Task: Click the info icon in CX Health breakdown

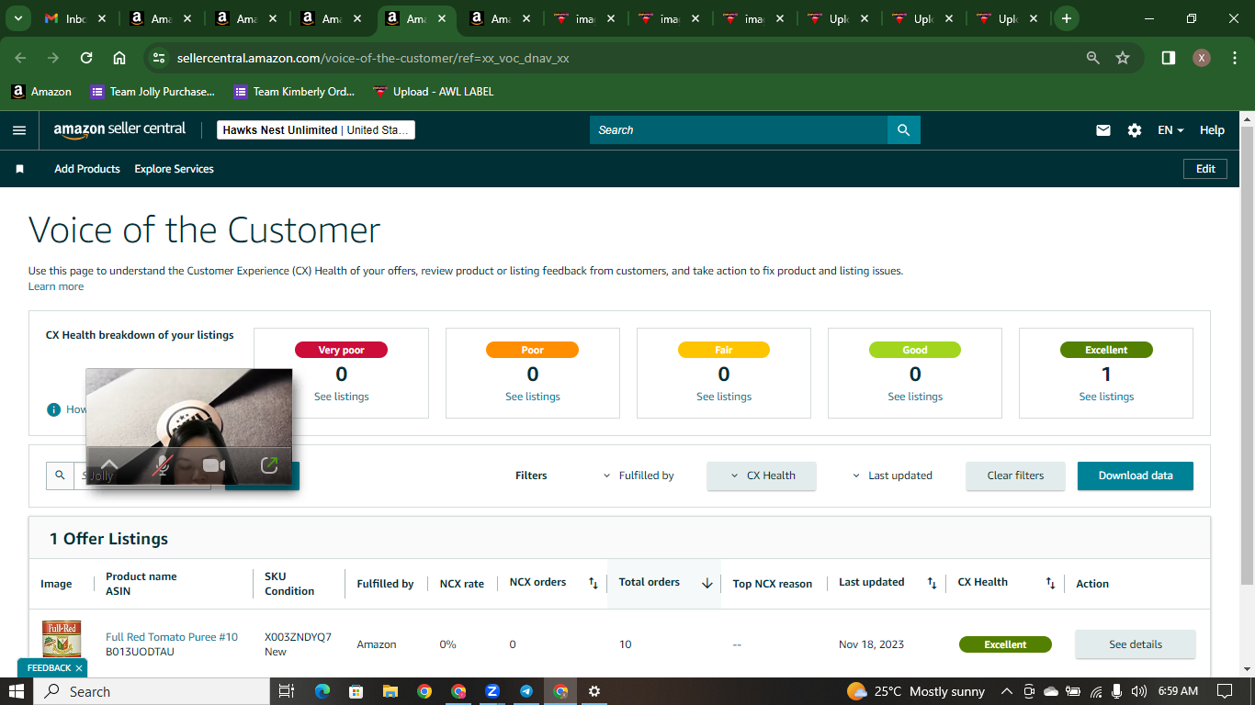Action: pos(53,409)
